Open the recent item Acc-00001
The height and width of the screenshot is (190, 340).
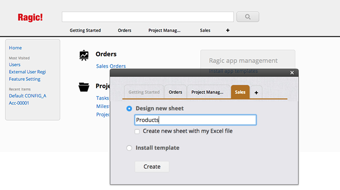pyautogui.click(x=19, y=103)
